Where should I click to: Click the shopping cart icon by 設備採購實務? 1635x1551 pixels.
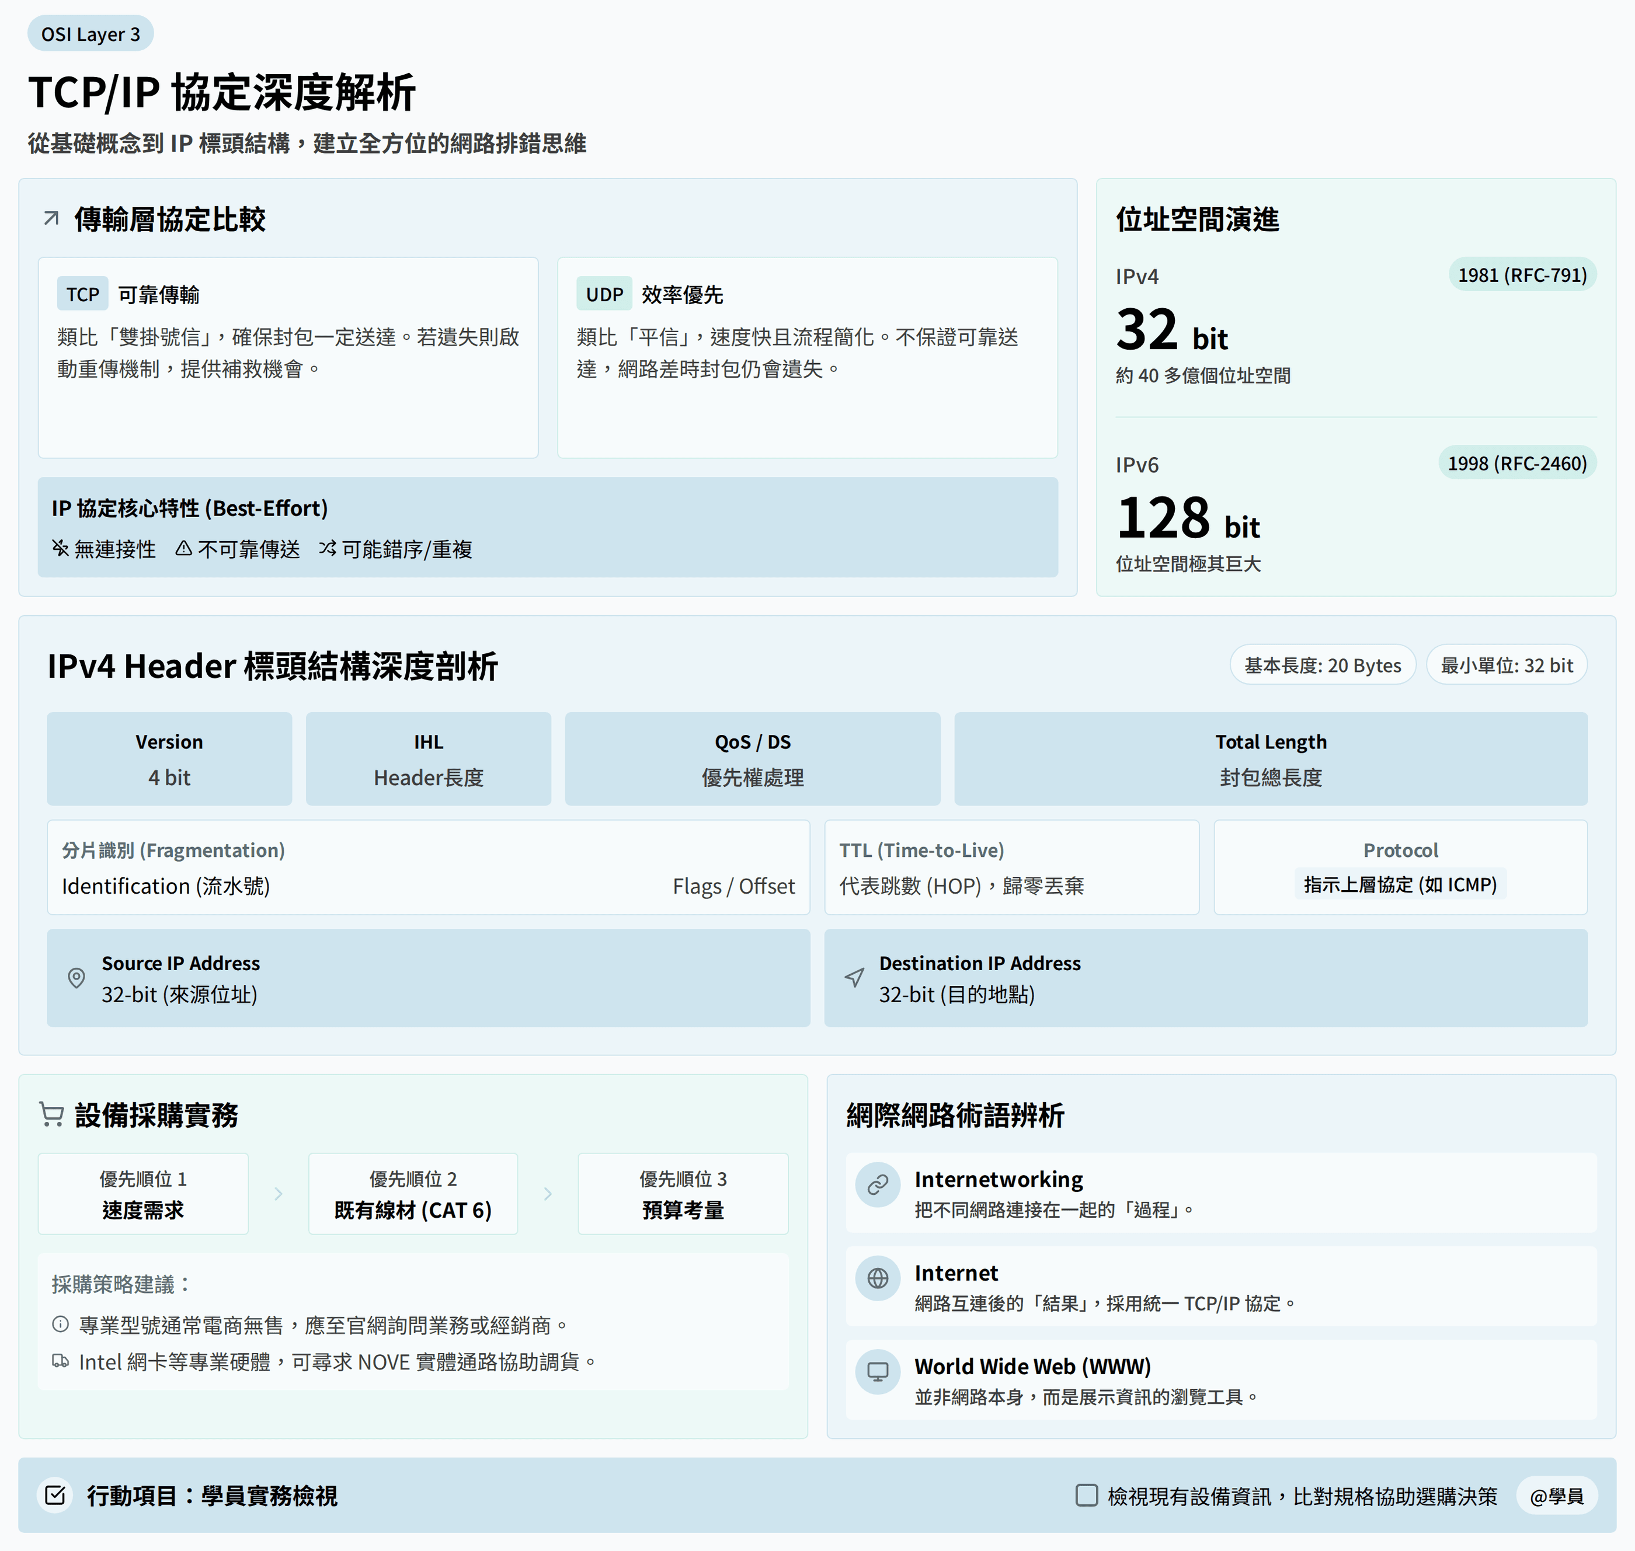coord(51,1114)
